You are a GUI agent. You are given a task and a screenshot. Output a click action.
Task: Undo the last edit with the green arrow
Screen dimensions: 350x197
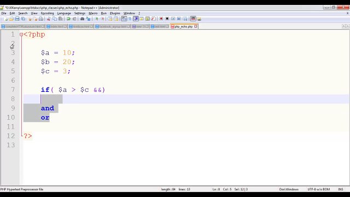coord(68,19)
